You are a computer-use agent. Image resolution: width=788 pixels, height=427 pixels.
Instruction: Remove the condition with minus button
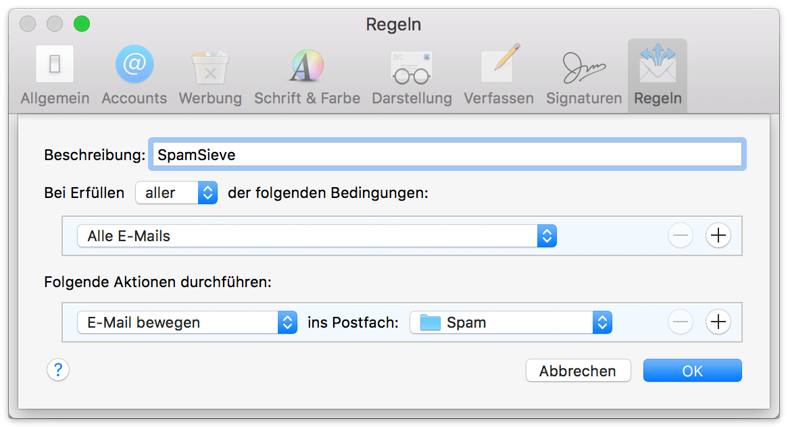click(x=681, y=236)
